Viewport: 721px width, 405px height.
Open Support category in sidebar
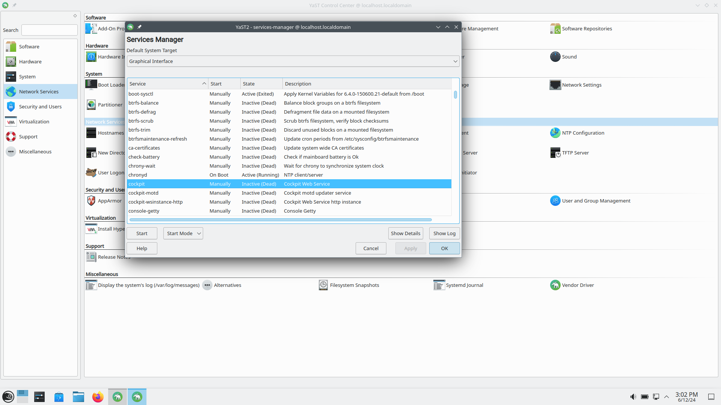pos(41,136)
